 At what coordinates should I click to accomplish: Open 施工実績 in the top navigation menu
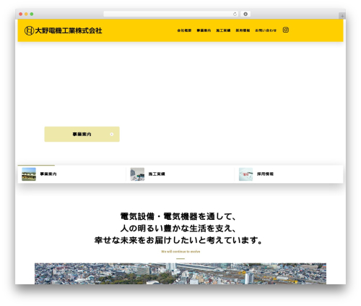[x=223, y=30]
